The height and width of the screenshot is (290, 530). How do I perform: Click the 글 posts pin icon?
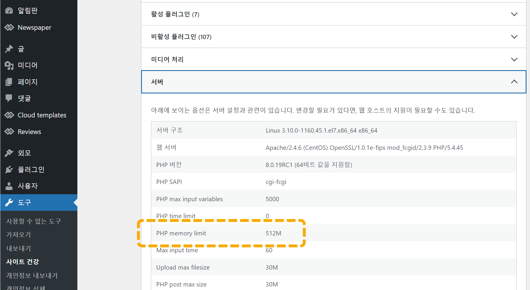tap(9, 49)
